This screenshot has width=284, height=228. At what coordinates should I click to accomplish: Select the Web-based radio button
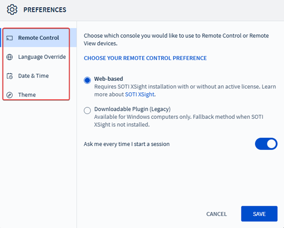87,80
